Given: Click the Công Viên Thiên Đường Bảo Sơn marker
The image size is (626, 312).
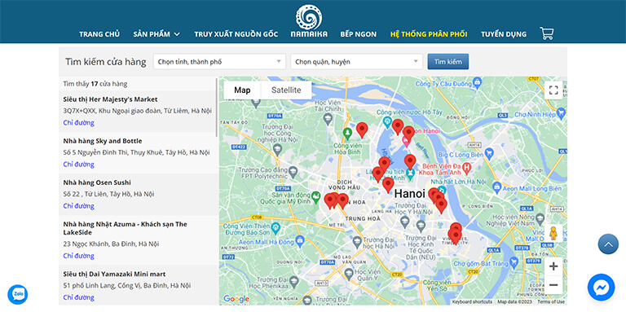Looking at the screenshot, I should [x=276, y=228].
